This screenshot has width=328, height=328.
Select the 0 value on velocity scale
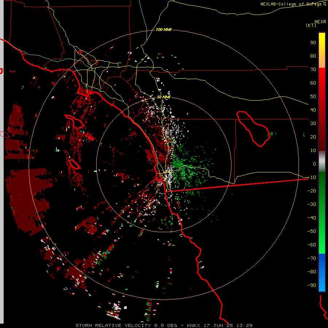tap(315, 164)
